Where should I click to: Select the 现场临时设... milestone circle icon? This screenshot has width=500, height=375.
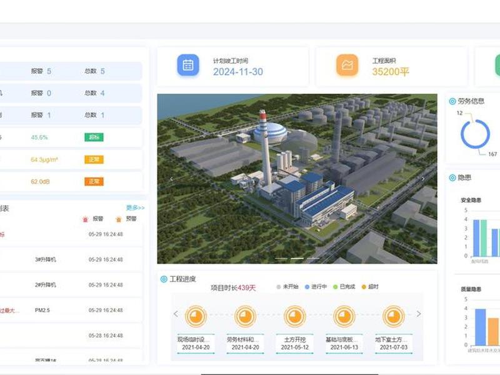tap(196, 316)
